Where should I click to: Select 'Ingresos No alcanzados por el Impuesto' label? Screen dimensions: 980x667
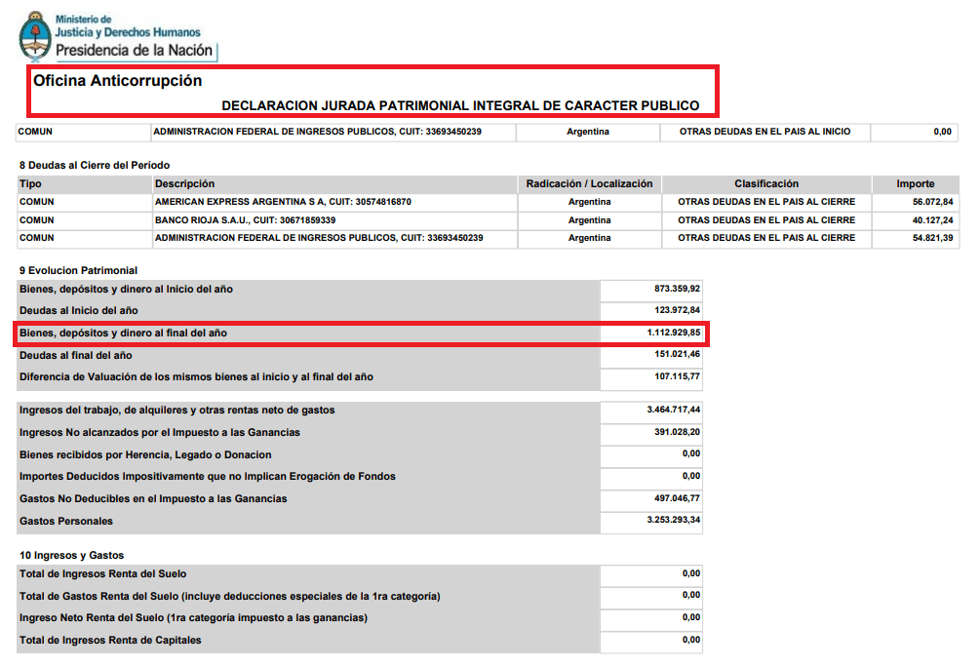tap(159, 433)
